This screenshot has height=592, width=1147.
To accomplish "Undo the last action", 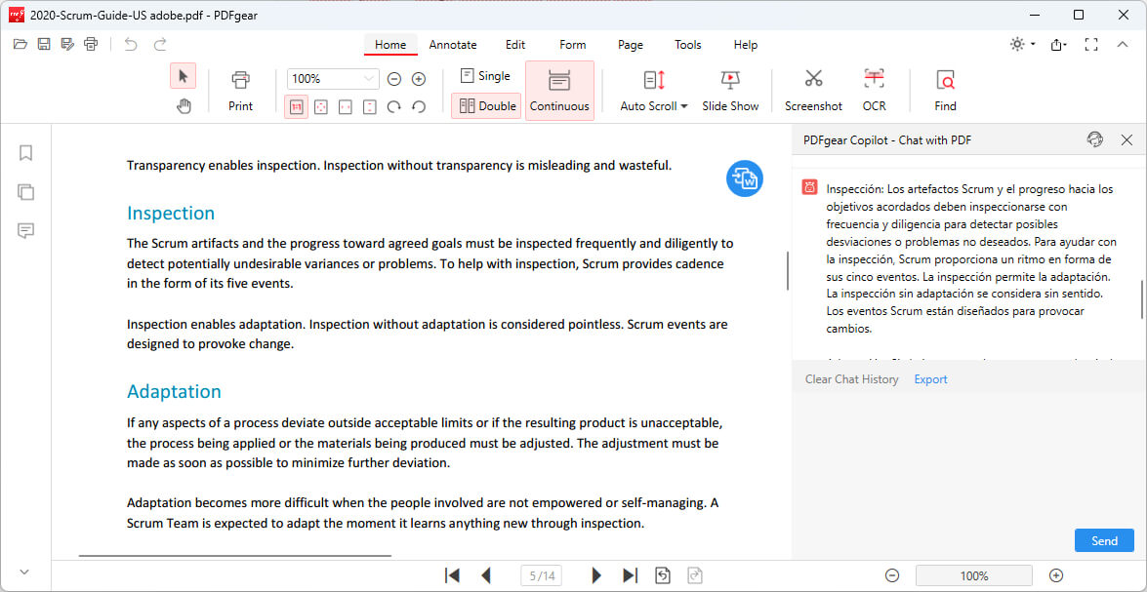I will click(131, 45).
